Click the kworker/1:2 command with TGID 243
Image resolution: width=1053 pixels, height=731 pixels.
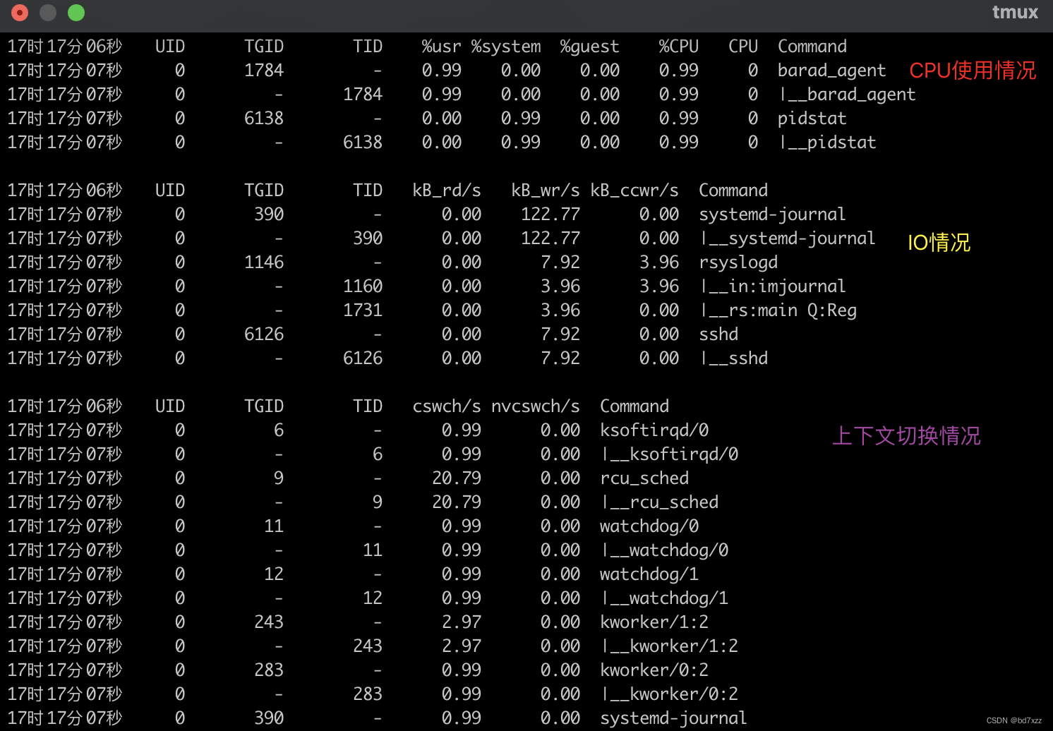tap(654, 622)
